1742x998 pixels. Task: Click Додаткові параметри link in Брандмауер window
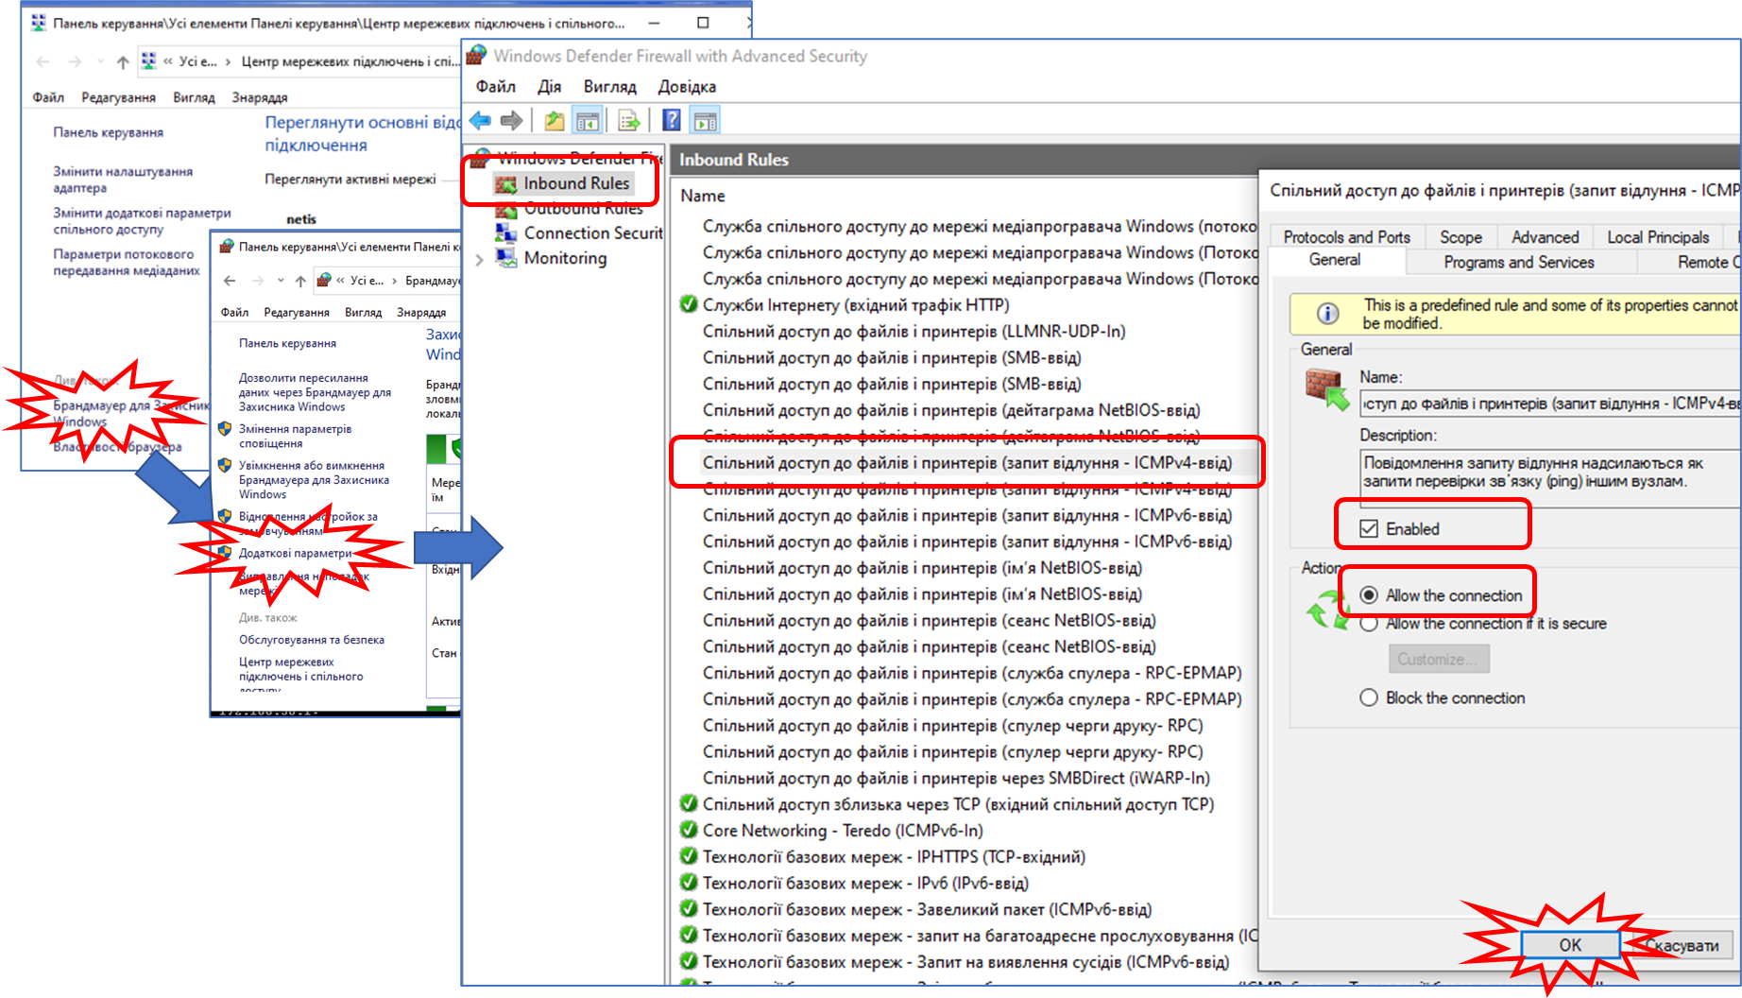(x=295, y=553)
